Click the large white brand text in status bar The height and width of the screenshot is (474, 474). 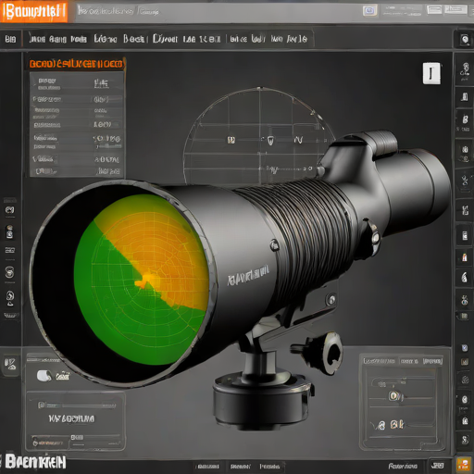[x=35, y=462]
